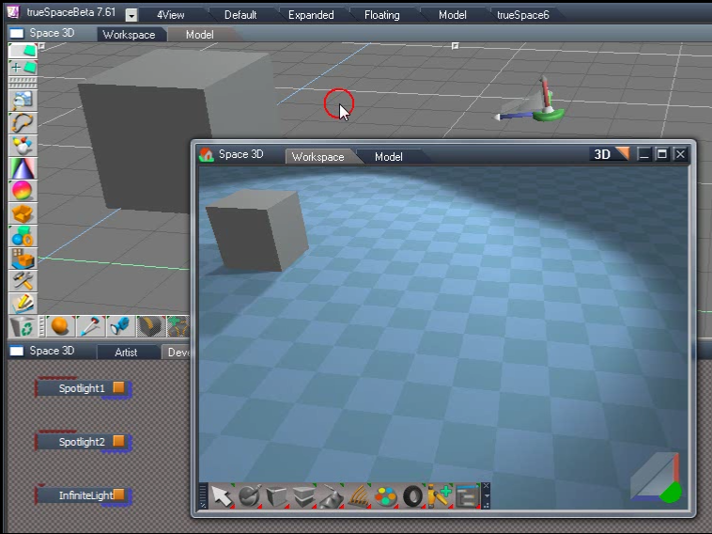Click the gray cube primitive icon

pyautogui.click(x=276, y=496)
